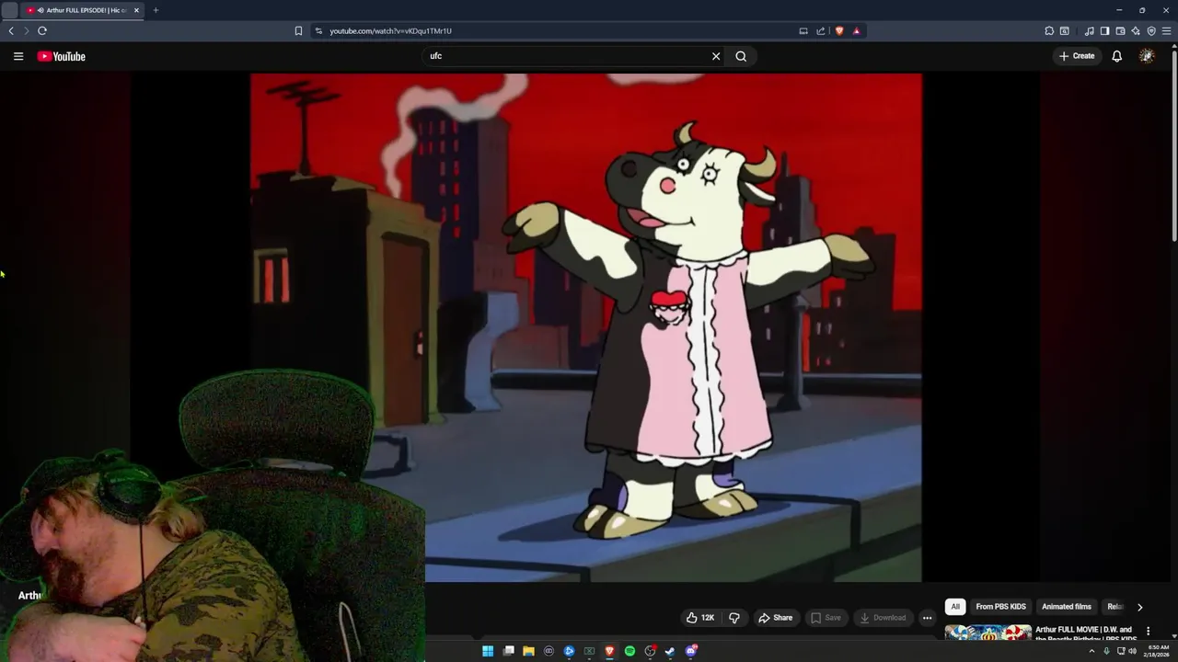Open the Arthur FULL MOVIE recommended thumbnail
The width and height of the screenshot is (1178, 662).
pyautogui.click(x=987, y=632)
